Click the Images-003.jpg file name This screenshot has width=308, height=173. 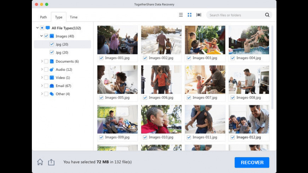[205, 58]
